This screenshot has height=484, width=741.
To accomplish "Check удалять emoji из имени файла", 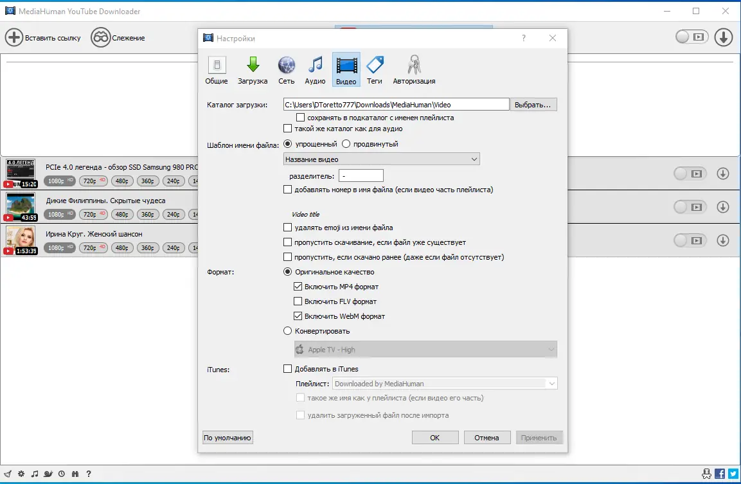I will [x=287, y=228].
